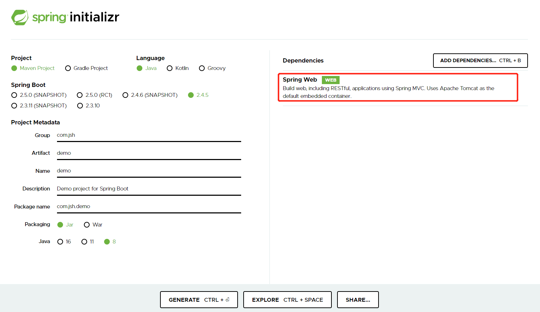Choose Kotlin as the language

[x=178, y=68]
